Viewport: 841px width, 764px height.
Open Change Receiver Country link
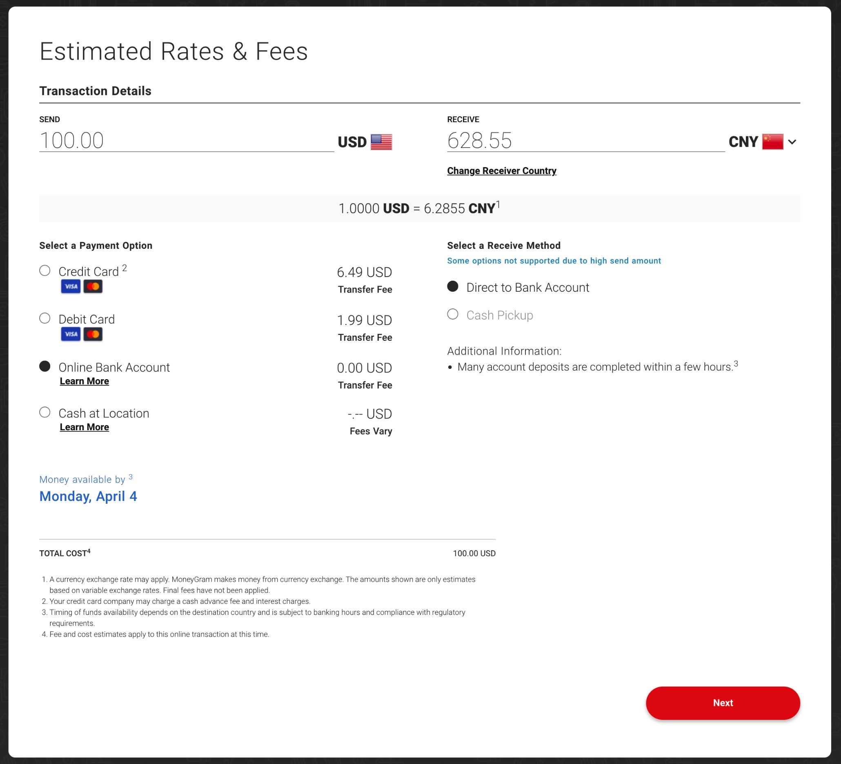(501, 171)
